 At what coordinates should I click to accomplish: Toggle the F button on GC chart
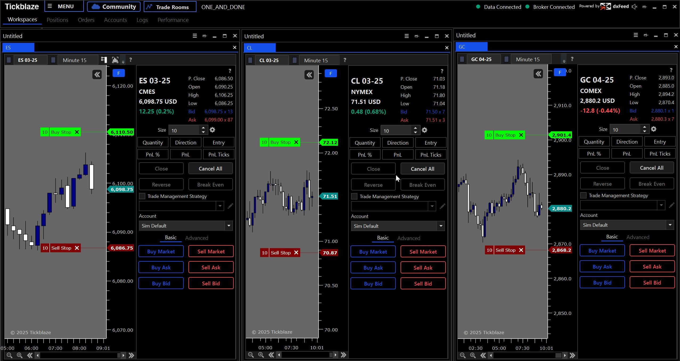[x=560, y=72]
